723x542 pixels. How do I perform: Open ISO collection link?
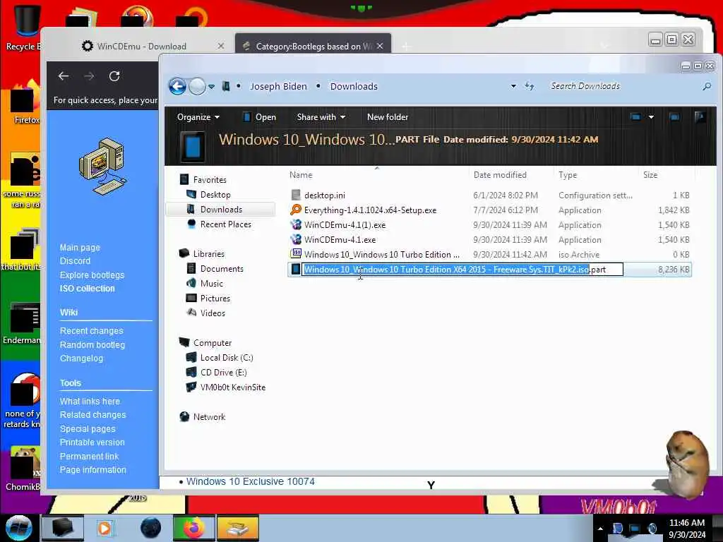(87, 289)
